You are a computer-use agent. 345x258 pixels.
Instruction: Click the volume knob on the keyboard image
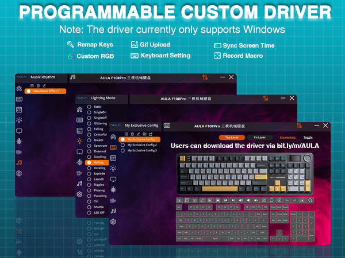[308, 158]
